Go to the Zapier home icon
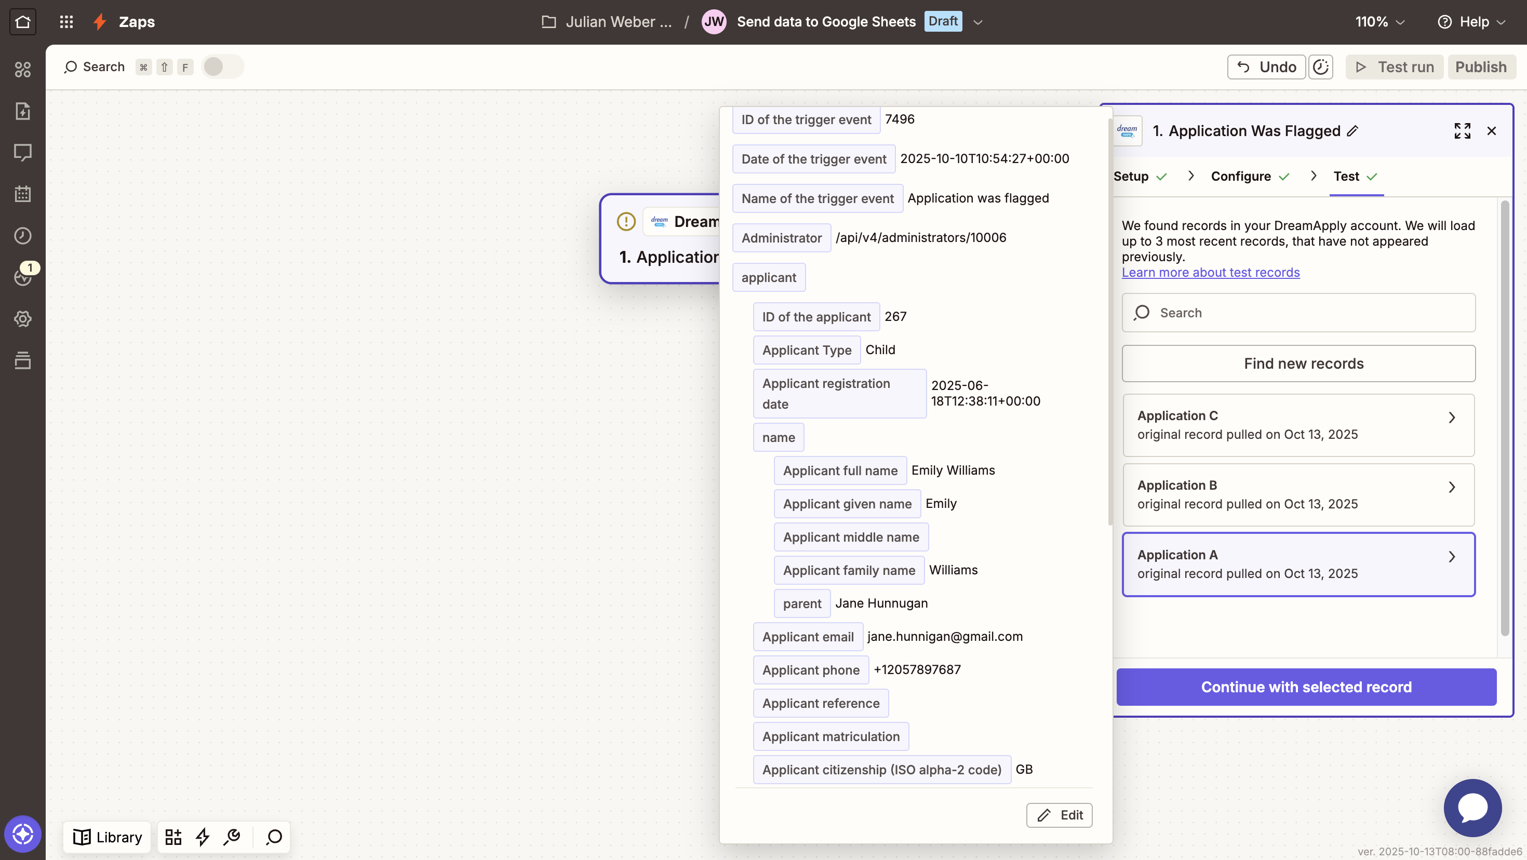Image resolution: width=1527 pixels, height=860 pixels. (22, 22)
